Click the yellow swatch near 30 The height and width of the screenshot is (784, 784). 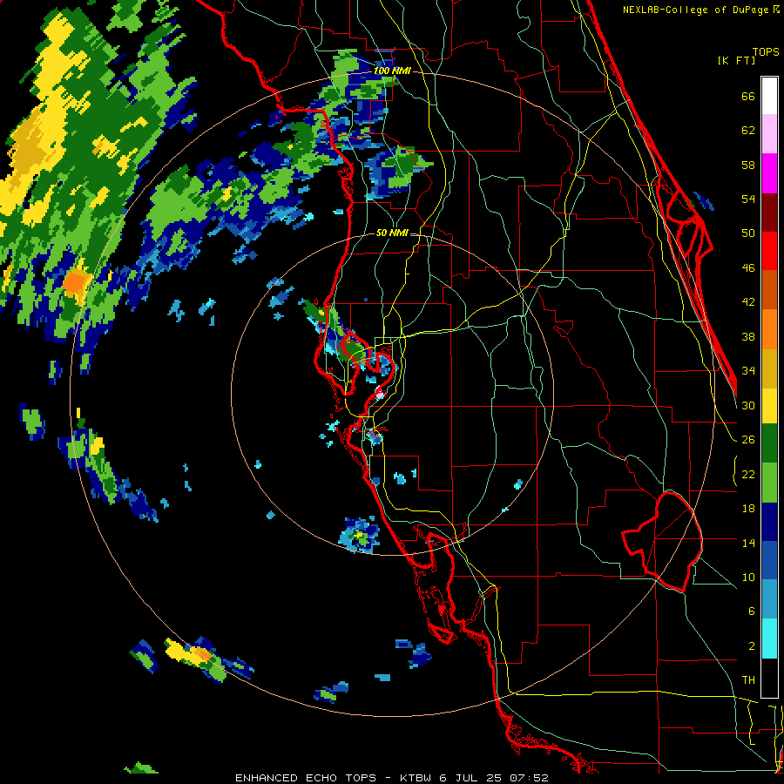tap(769, 406)
